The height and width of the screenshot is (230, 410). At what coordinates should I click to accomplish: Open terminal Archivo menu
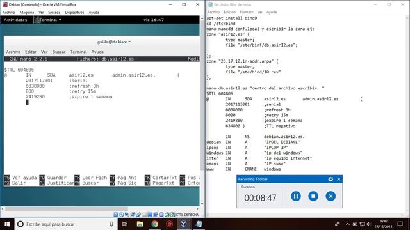click(x=13, y=52)
